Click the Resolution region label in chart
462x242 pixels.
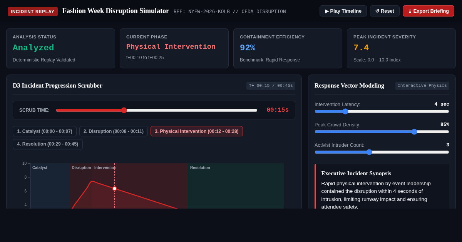[200, 168]
